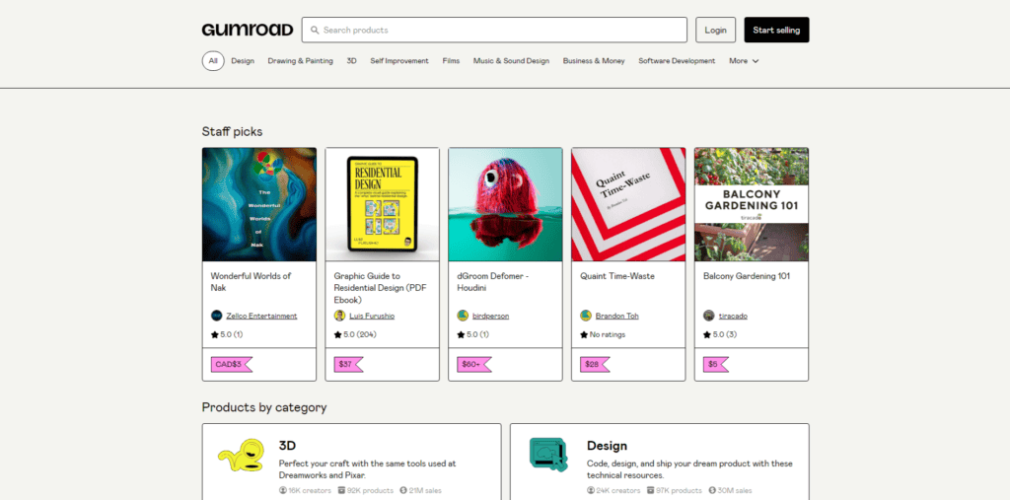Open Brandon Toh creator link

pyautogui.click(x=617, y=316)
